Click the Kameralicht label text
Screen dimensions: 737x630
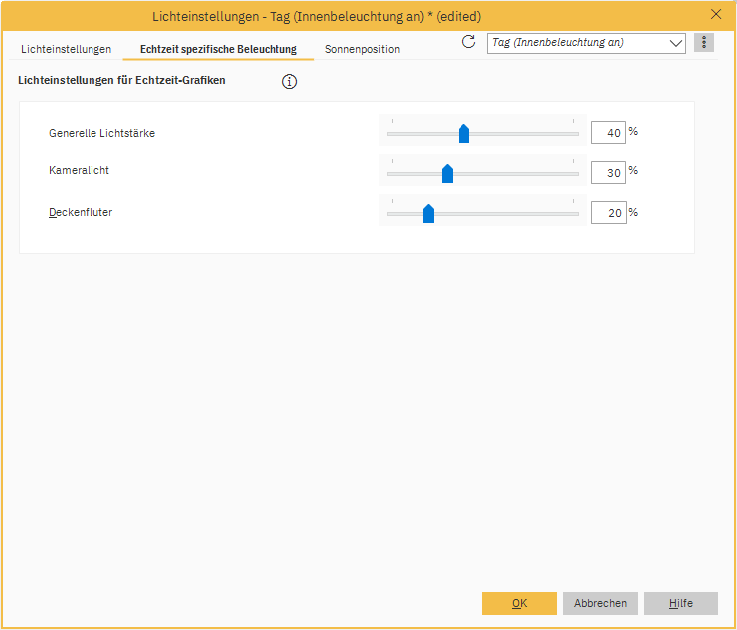point(79,171)
